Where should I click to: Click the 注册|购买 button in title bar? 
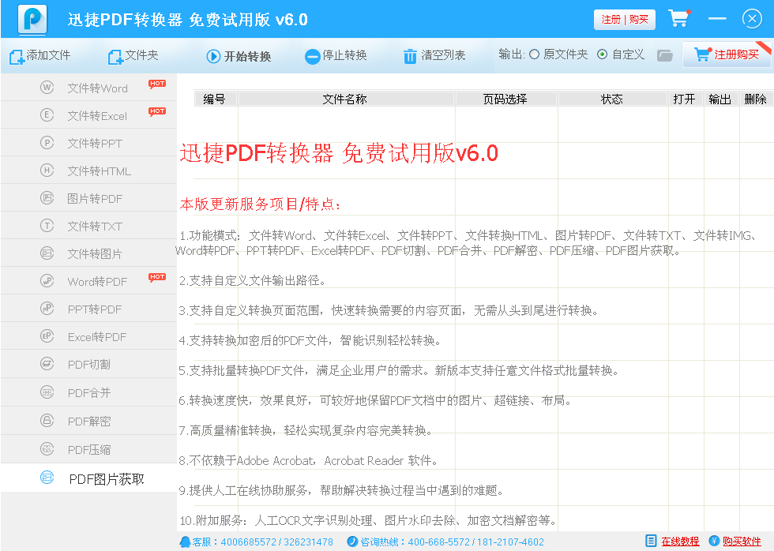click(x=625, y=20)
